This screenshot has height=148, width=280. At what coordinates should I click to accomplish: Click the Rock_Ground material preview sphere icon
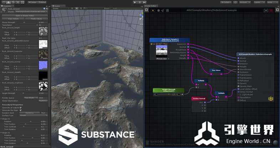5,10
